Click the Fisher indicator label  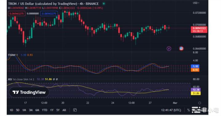coord(12,55)
